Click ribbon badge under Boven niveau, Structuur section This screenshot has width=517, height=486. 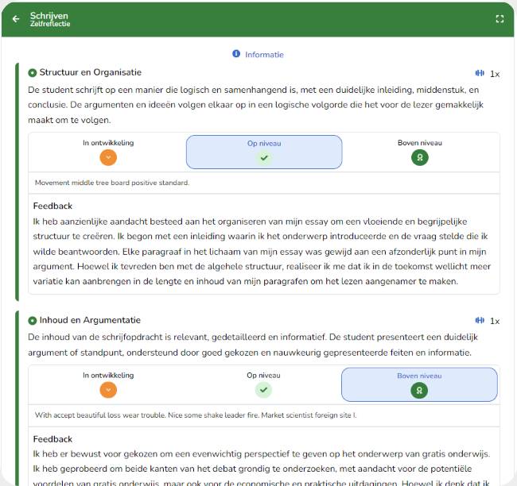(420, 158)
